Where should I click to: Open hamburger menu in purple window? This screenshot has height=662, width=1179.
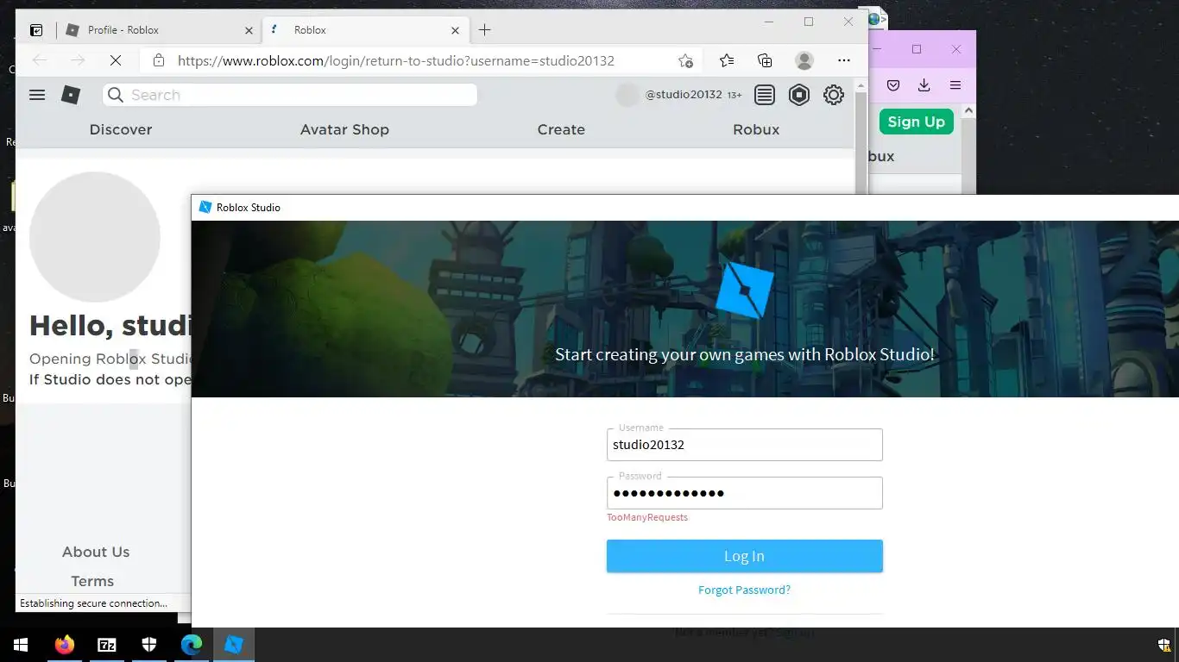[955, 84]
